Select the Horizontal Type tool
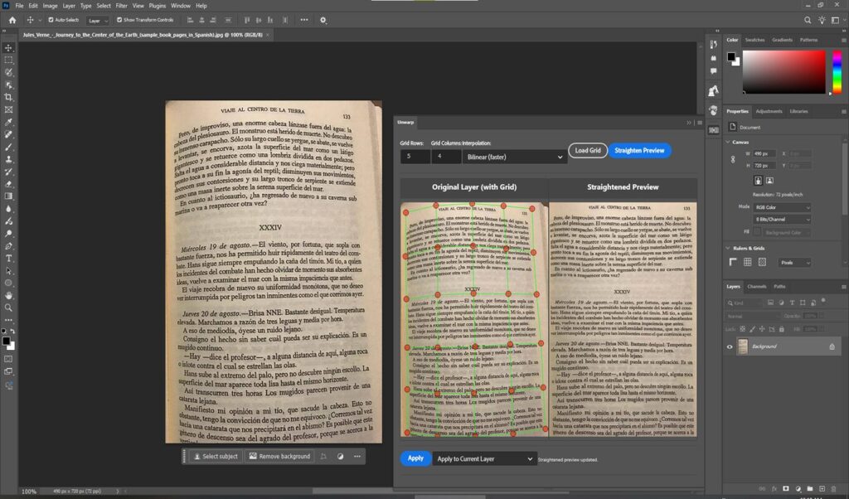Screen dimensions: 849x499 tap(8, 258)
